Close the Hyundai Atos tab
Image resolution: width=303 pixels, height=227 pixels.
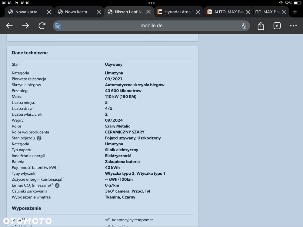[x=198, y=12]
